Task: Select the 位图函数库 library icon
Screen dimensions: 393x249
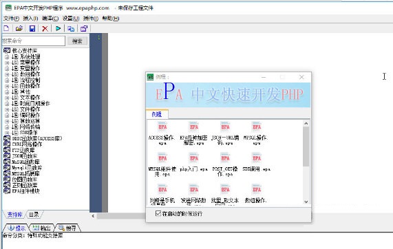Action: click(x=7, y=180)
